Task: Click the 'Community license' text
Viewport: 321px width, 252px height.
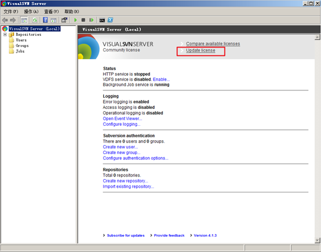Action: click(x=121, y=50)
